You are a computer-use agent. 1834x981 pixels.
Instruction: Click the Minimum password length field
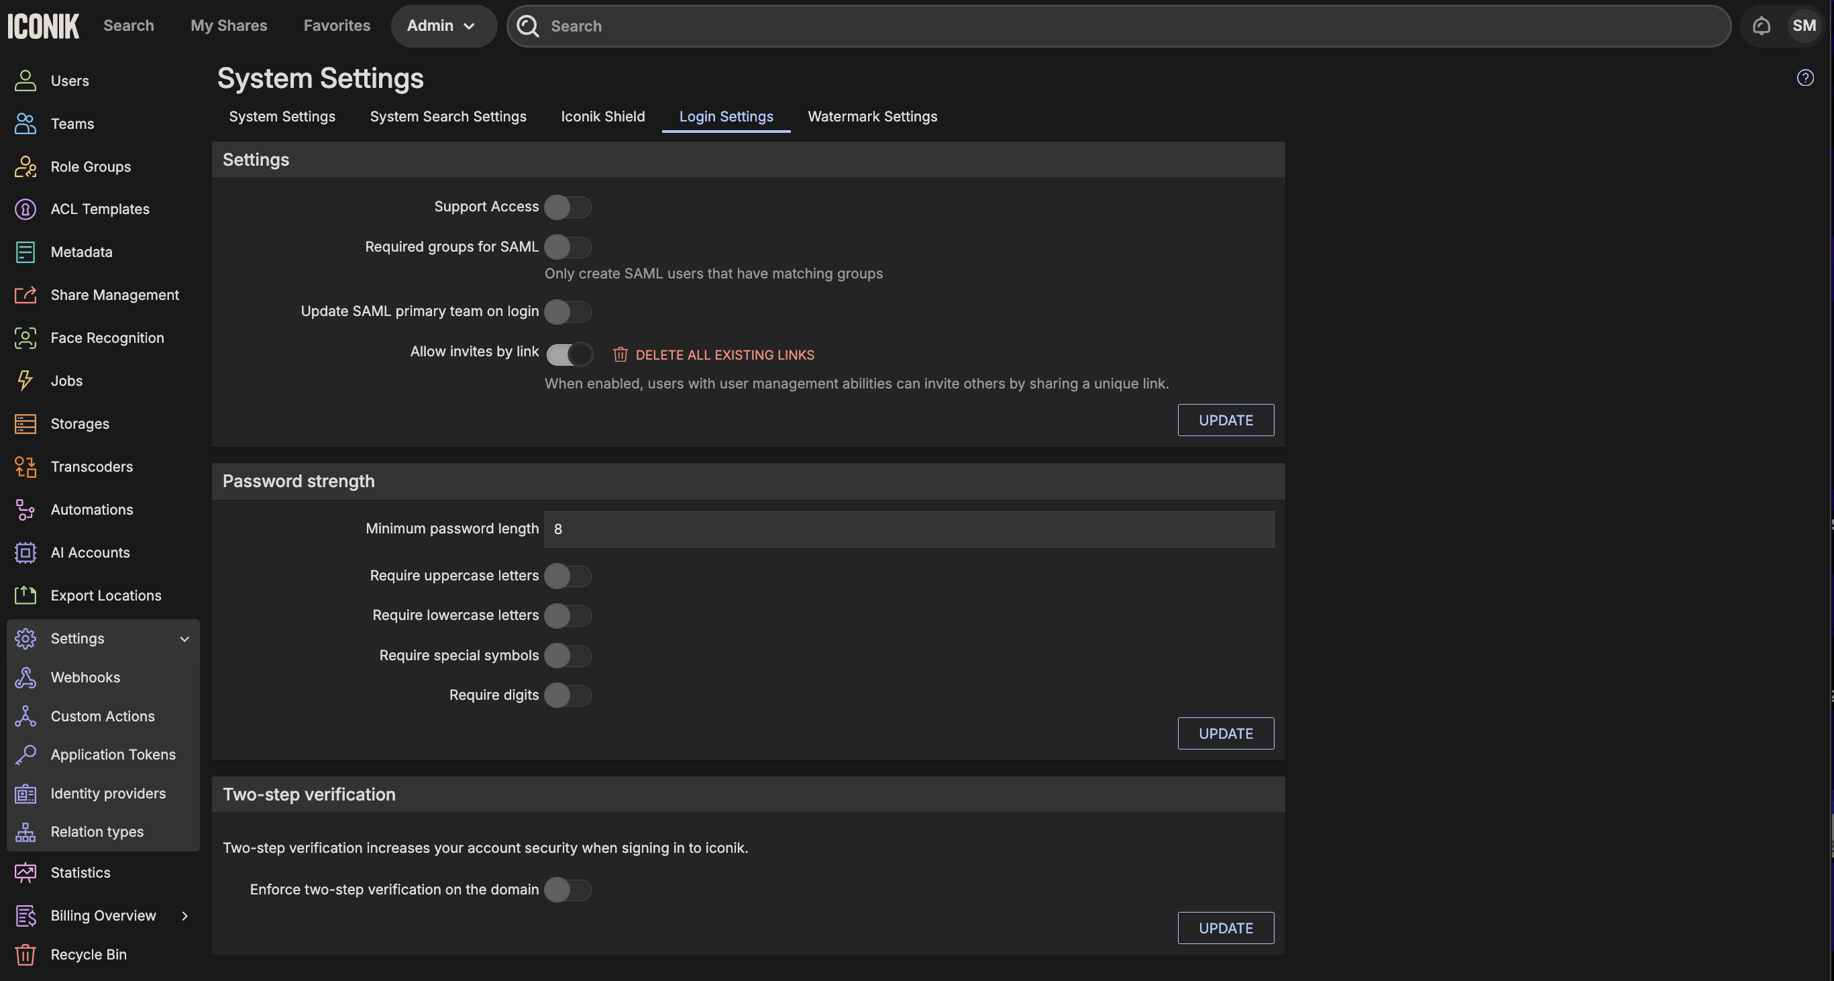tap(908, 529)
